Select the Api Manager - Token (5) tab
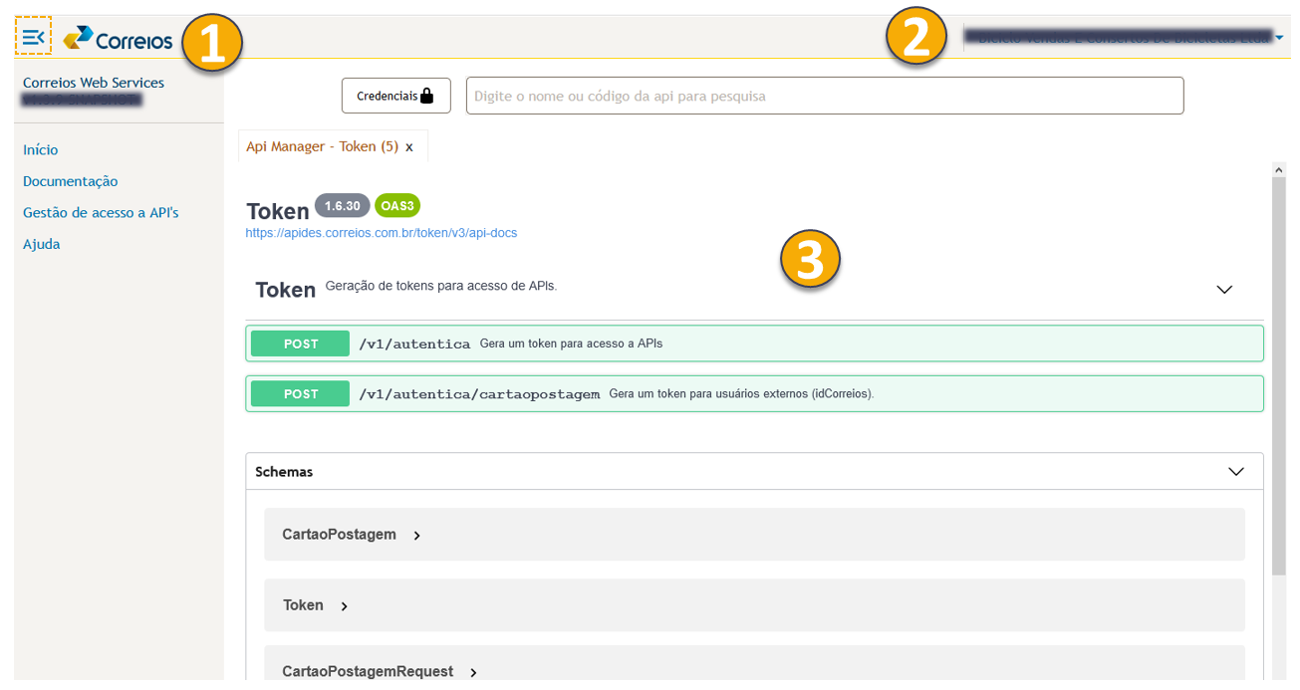This screenshot has height=690, width=1300. [322, 146]
